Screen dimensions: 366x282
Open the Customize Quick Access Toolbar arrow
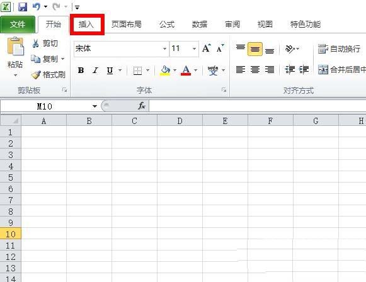77,8
